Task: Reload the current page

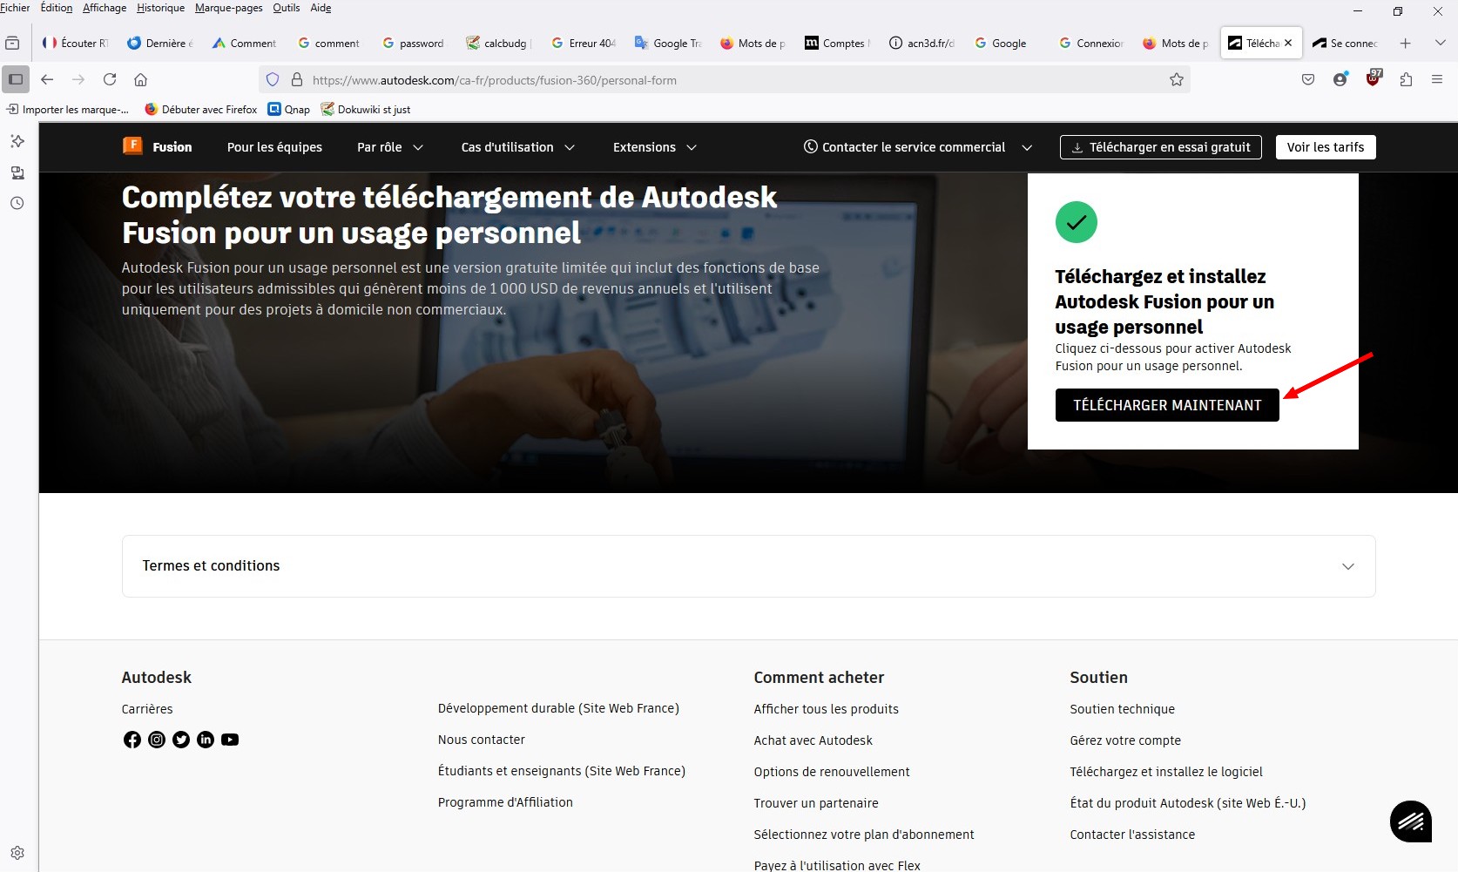Action: pos(110,80)
